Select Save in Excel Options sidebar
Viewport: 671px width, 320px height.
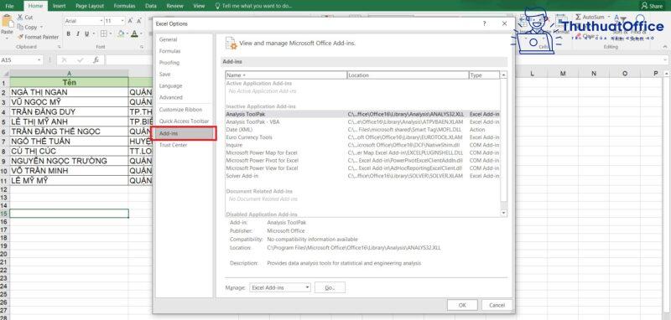(x=184, y=74)
